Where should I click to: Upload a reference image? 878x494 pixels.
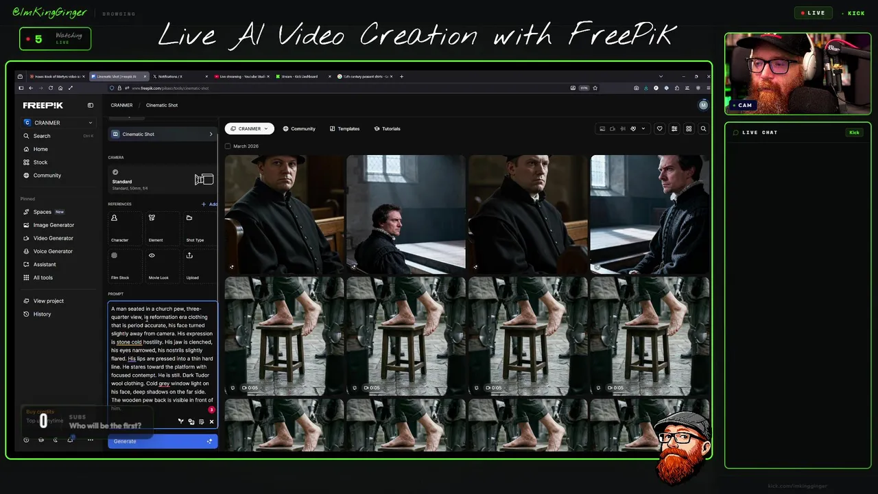click(x=200, y=266)
